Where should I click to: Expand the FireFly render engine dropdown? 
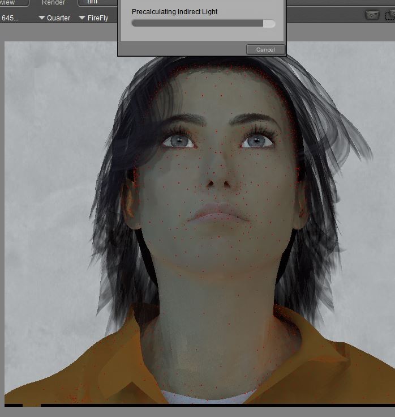click(93, 18)
